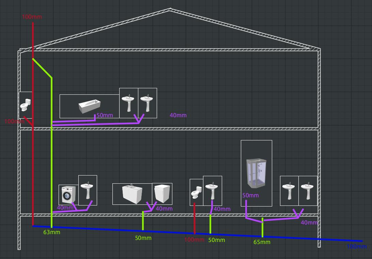The width and height of the screenshot is (372, 259).
Task: Select the upper floor toilet icon
Action: point(26,105)
